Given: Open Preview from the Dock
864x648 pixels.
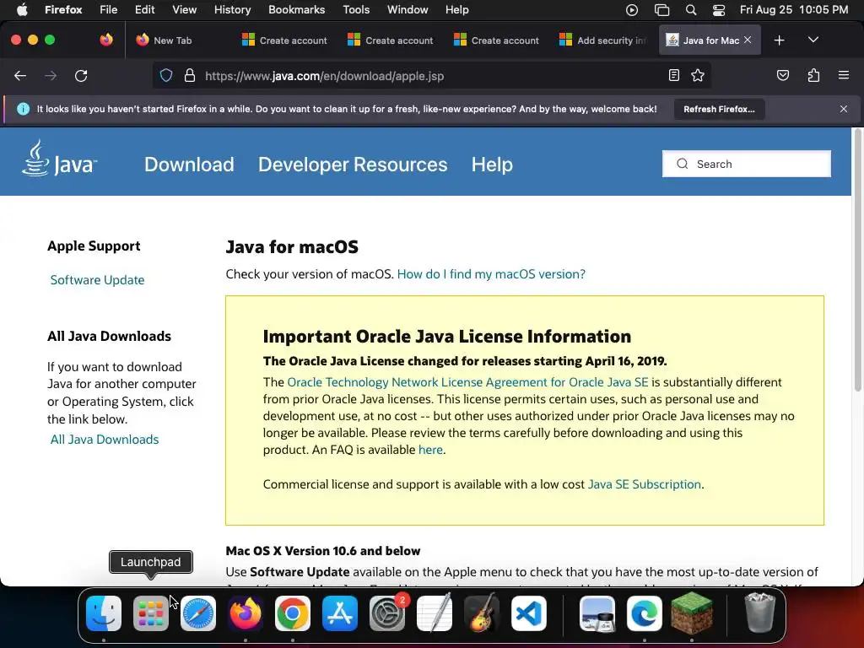Looking at the screenshot, I should click(597, 613).
